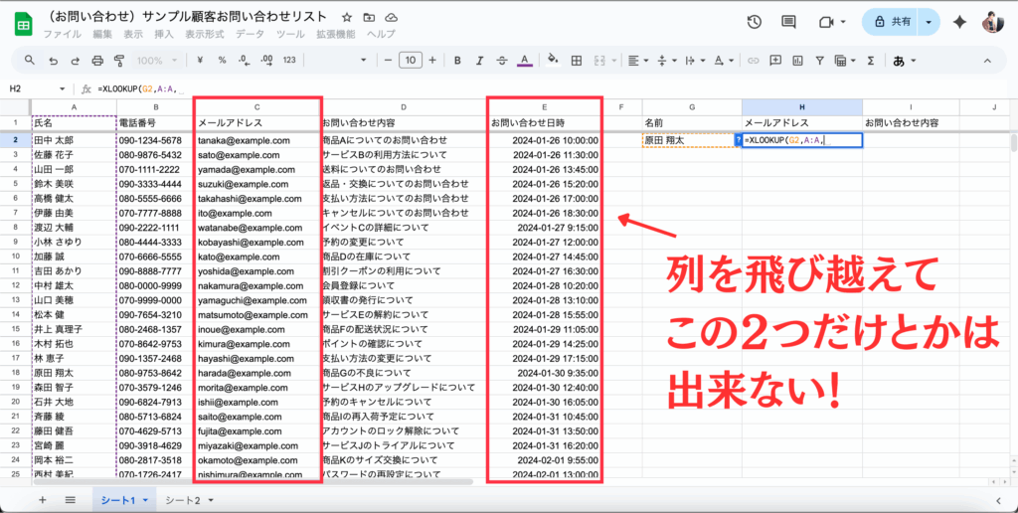Activate the paint format tool

(119, 61)
